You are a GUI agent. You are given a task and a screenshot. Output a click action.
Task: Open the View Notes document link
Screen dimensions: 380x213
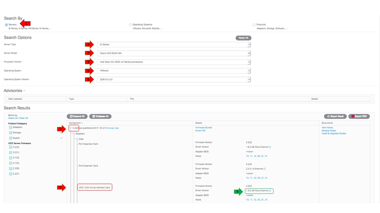(x=327, y=127)
